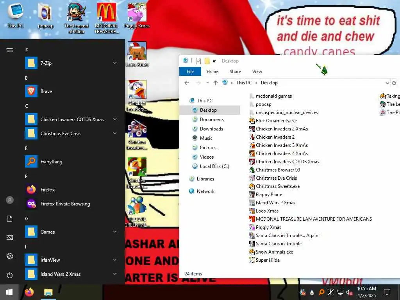Viewport: 400px width, 300px height.
Task: Expand the 7-Zip Start menu folder
Action: 115,63
